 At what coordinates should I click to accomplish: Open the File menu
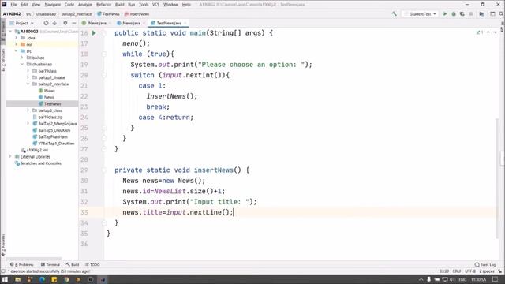pyautogui.click(x=13, y=5)
